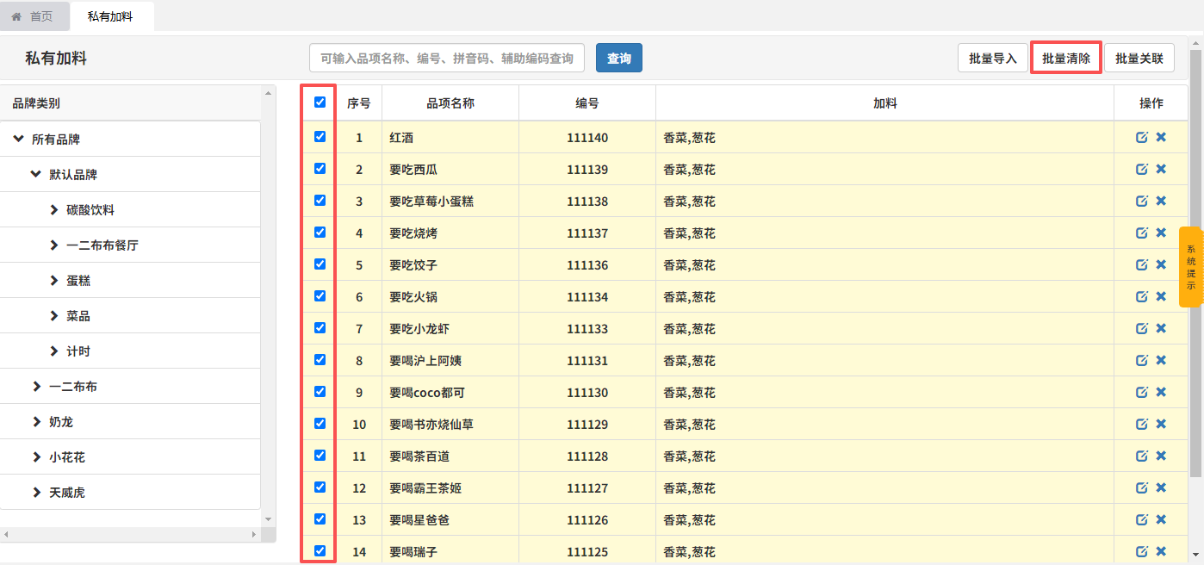Delete the 要吃西瓜 row

point(1161,169)
